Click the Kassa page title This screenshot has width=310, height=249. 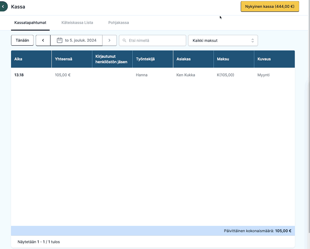tap(18, 7)
